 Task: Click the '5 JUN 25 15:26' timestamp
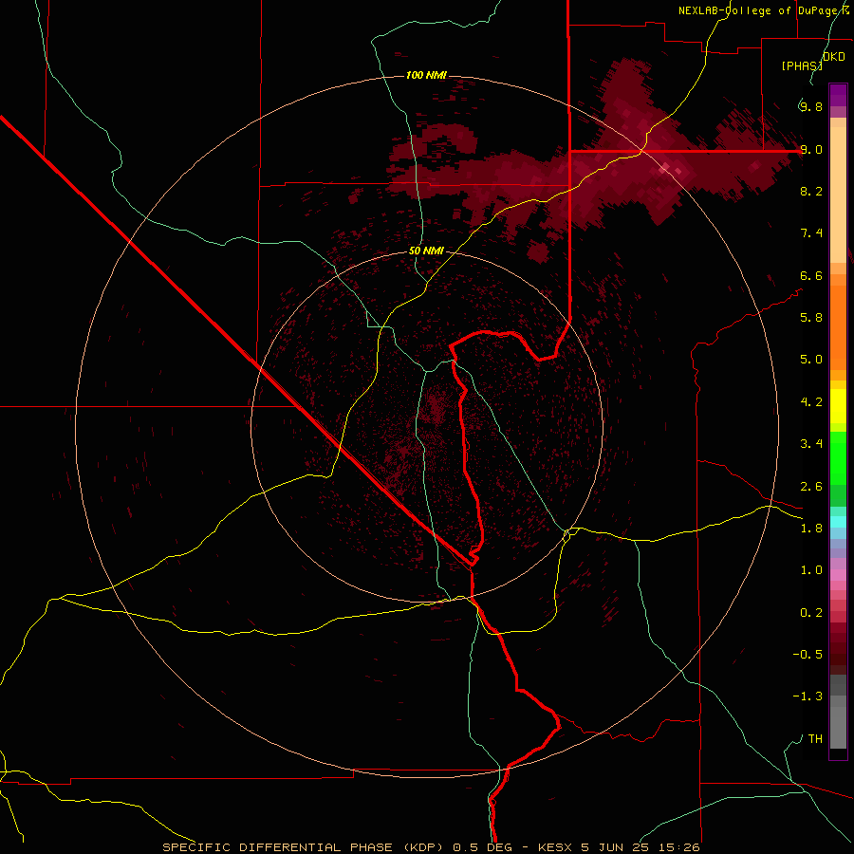[640, 847]
